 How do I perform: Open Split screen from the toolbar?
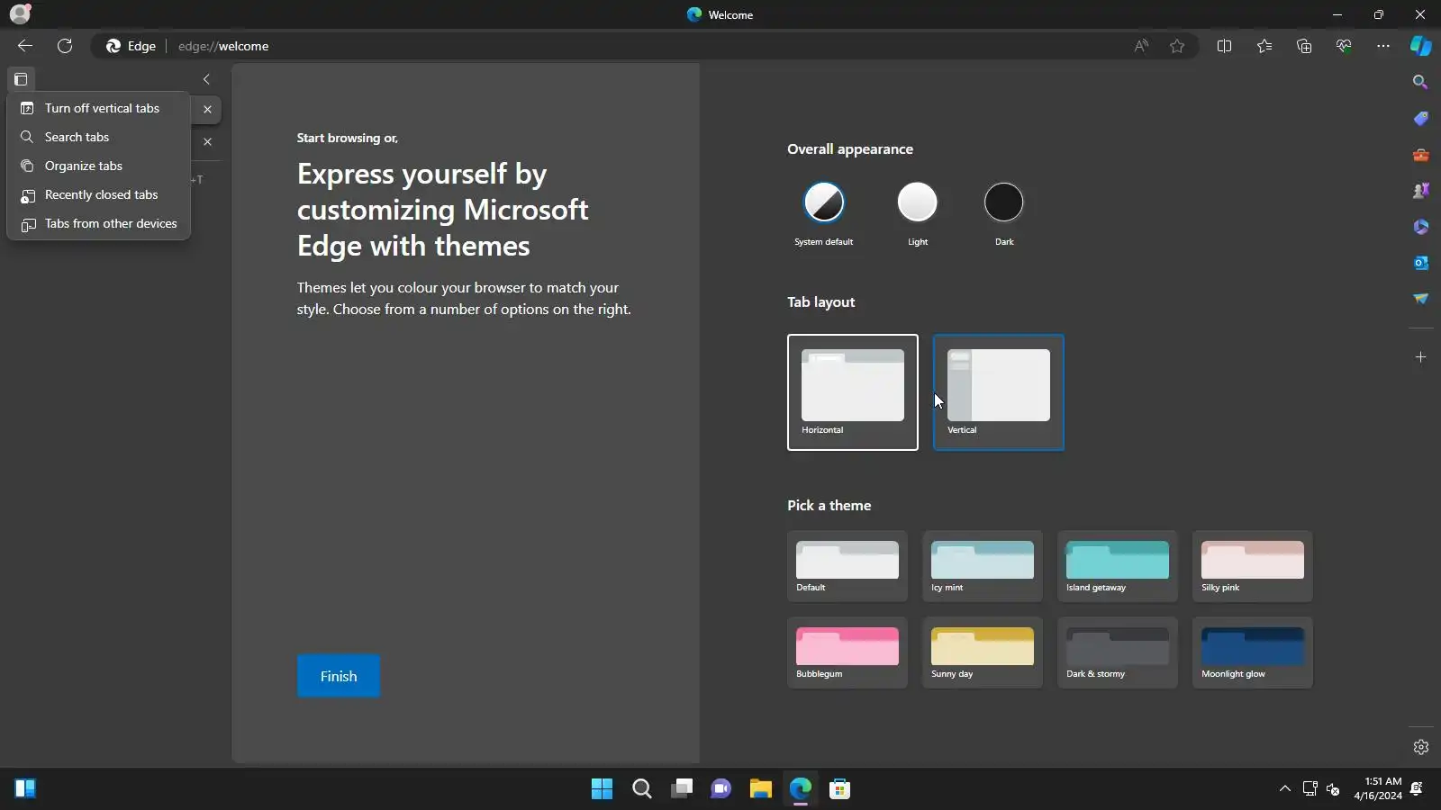coord(1224,46)
